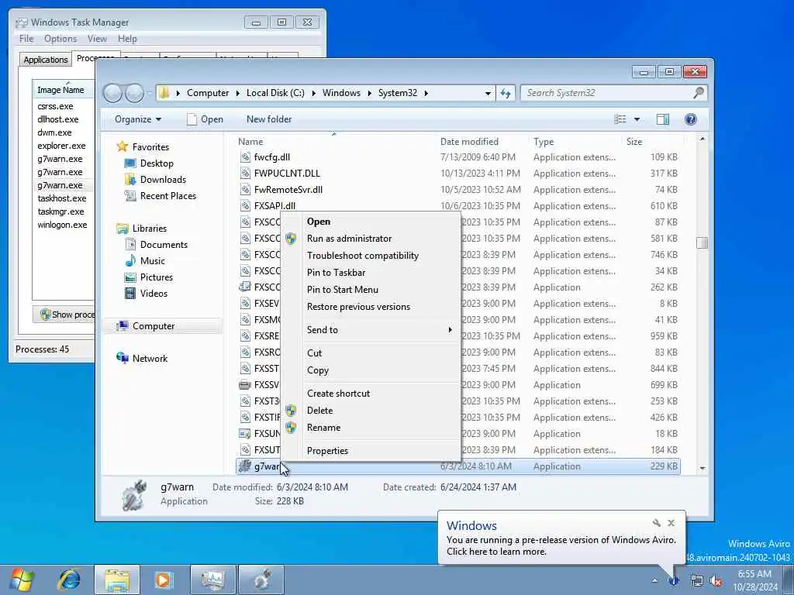Select FwRemoteSvr.dll file row
Image resolution: width=794 pixels, height=595 pixels.
coord(458,190)
